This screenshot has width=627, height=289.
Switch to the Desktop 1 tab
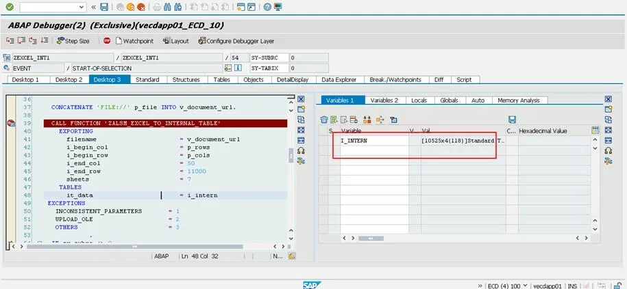tap(25, 80)
